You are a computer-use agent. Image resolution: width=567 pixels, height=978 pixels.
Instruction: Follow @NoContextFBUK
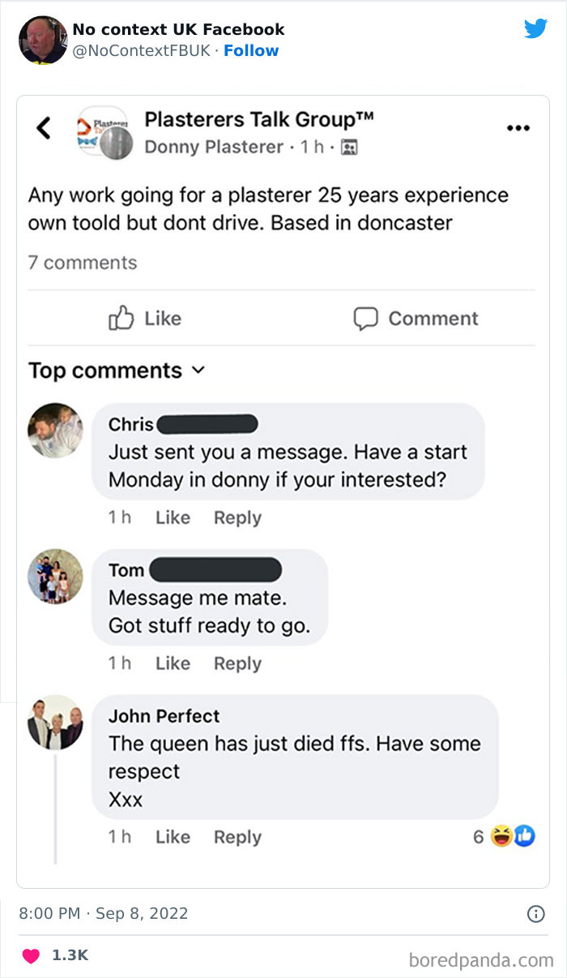(x=251, y=50)
